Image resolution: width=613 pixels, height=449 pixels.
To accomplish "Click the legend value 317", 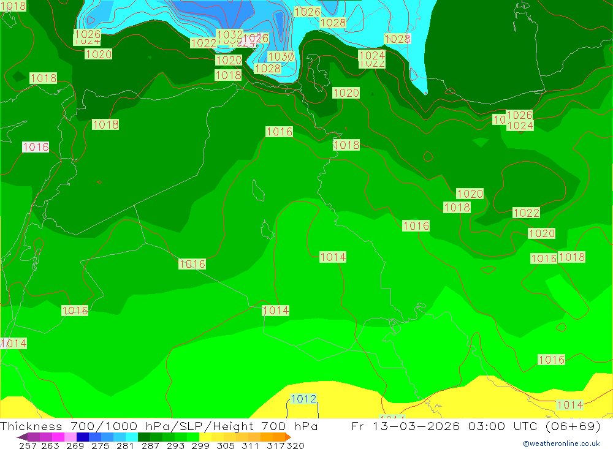I will [276, 445].
